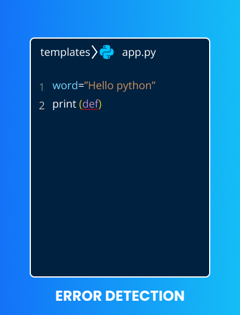
Task: Click the opening yellow parenthesis
Action: point(81,105)
